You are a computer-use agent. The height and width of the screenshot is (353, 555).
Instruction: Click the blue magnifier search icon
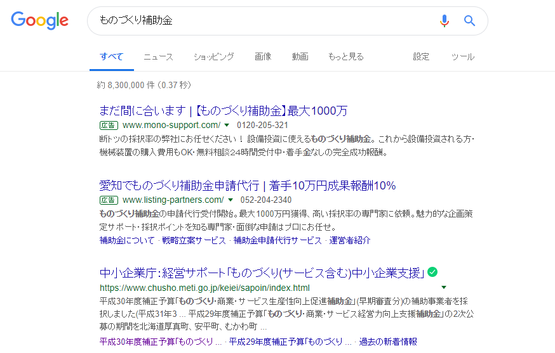(x=469, y=21)
